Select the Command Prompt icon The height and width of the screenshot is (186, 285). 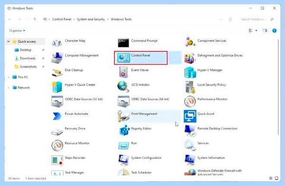tap(123, 43)
